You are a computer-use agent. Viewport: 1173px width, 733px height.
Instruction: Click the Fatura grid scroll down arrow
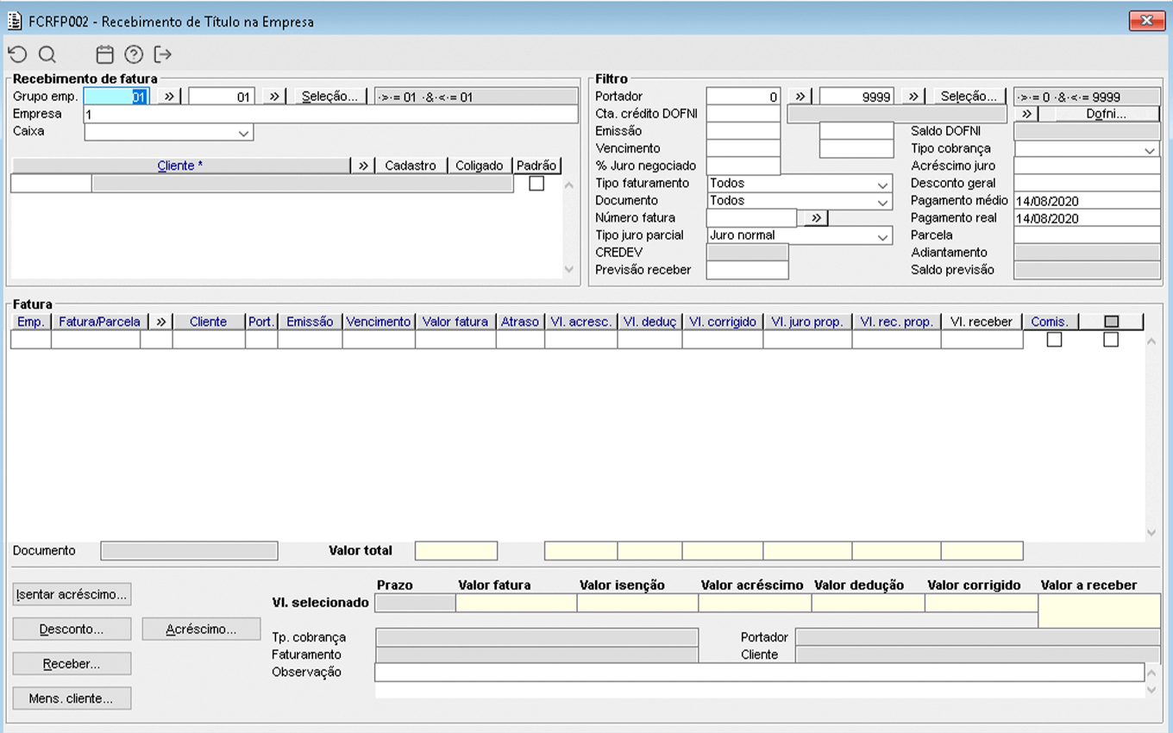click(x=1151, y=533)
